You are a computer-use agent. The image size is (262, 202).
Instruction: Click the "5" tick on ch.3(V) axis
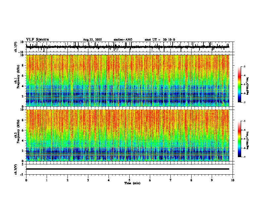click(x=23, y=164)
